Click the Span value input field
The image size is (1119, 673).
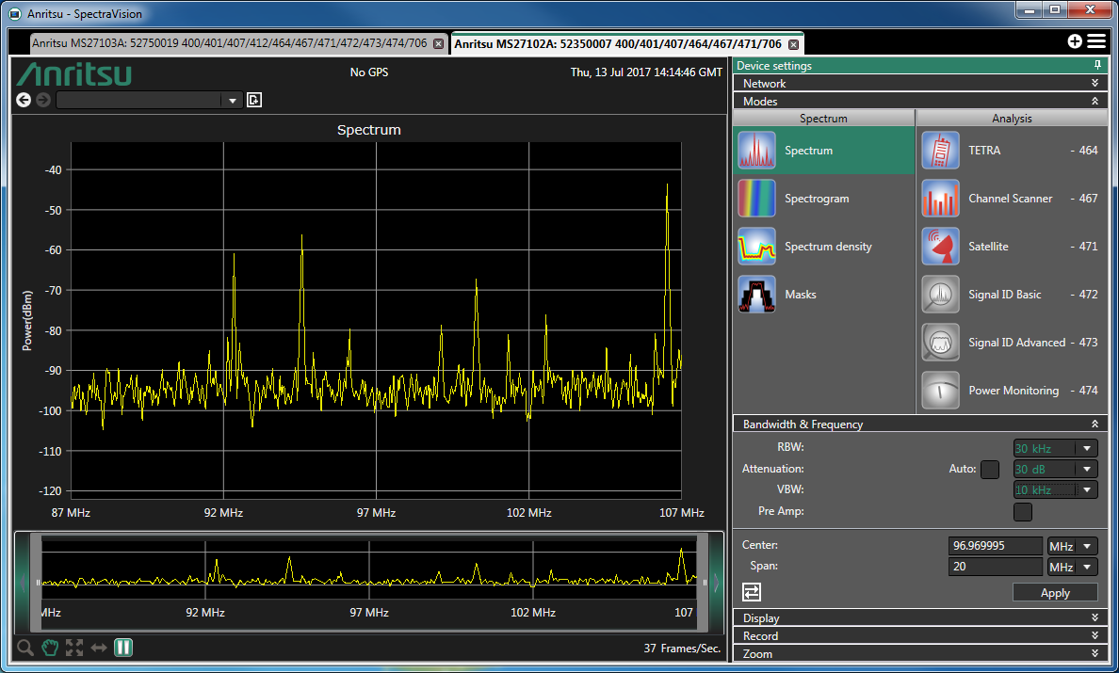coord(996,567)
